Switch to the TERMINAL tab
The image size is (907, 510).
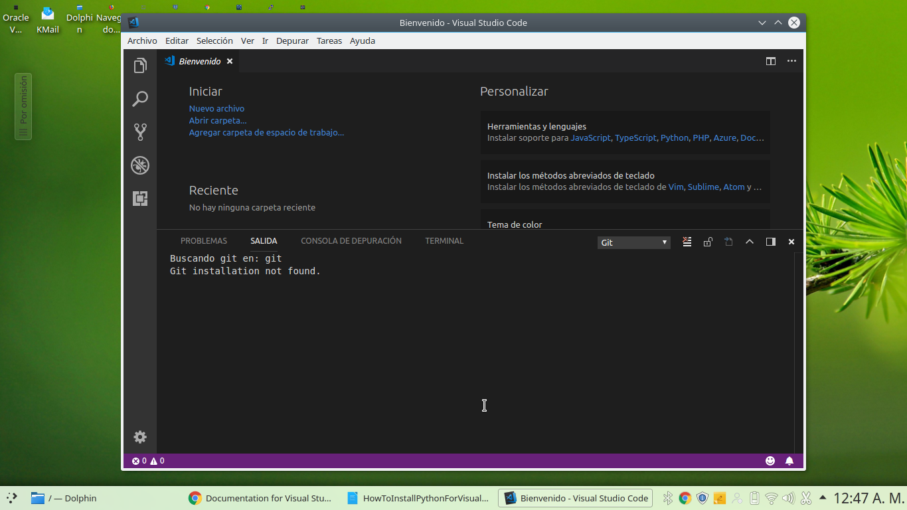[x=444, y=241]
